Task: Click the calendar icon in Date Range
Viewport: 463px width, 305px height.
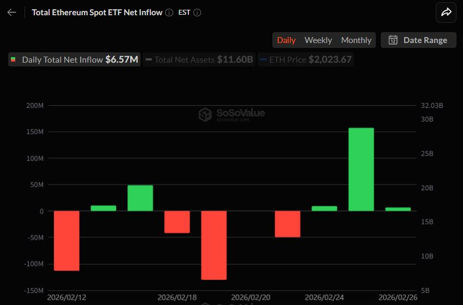Action: [392, 40]
